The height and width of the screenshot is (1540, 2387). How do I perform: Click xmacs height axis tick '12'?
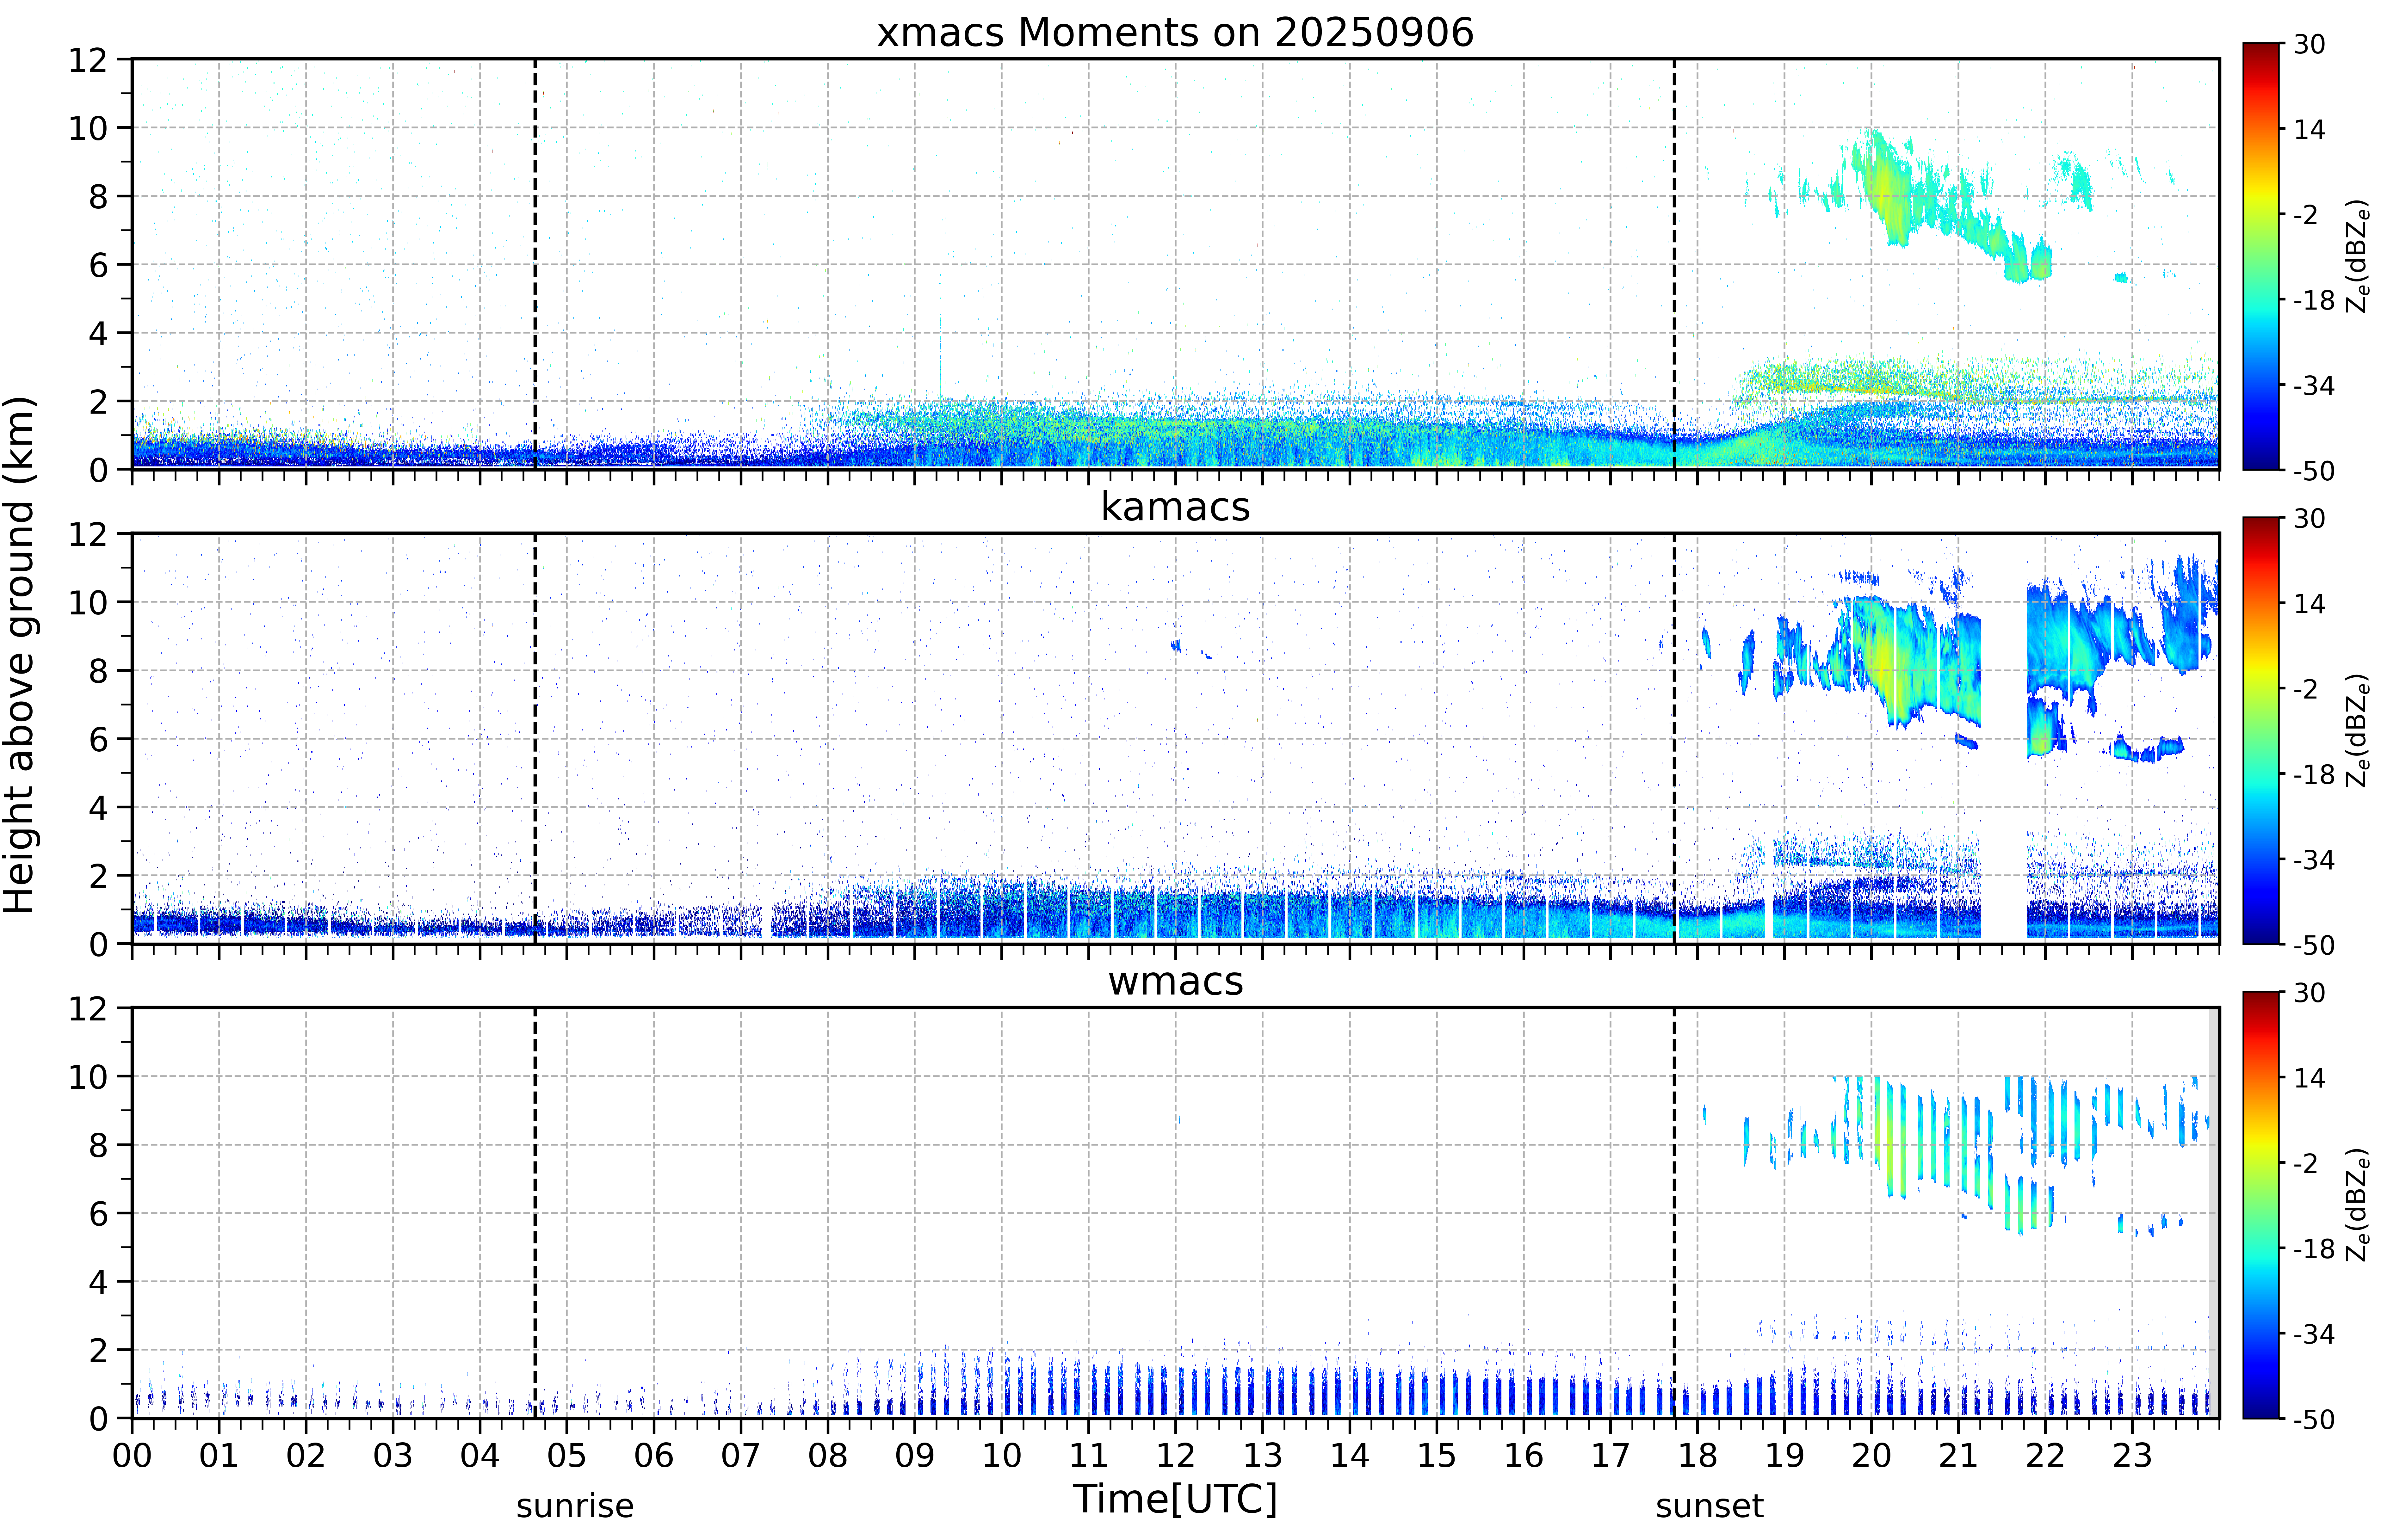[x=88, y=60]
